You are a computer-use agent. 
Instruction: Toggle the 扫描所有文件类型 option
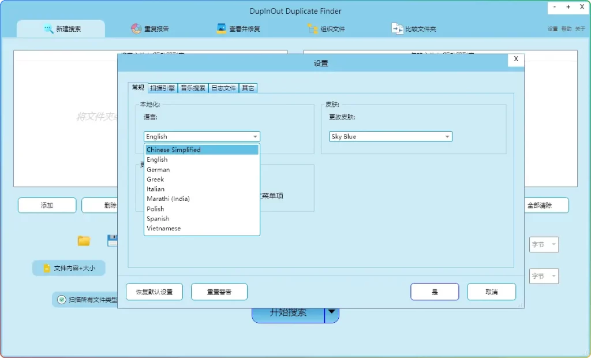coord(85,300)
